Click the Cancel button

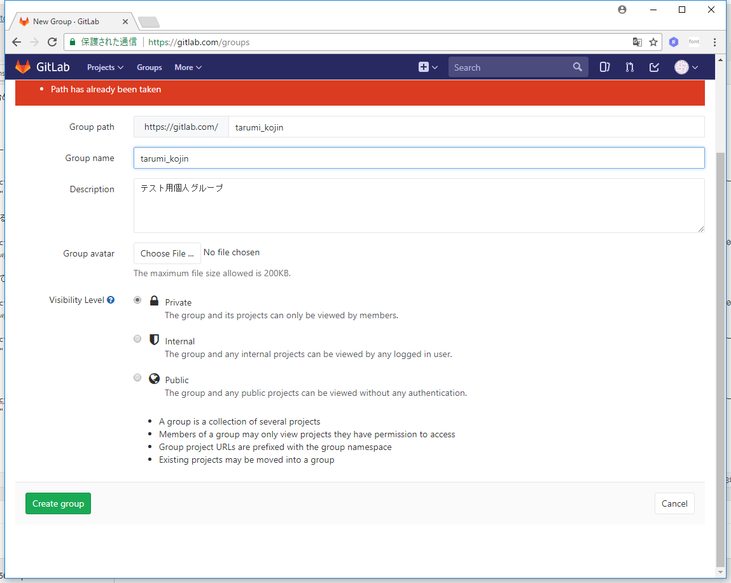pos(674,503)
